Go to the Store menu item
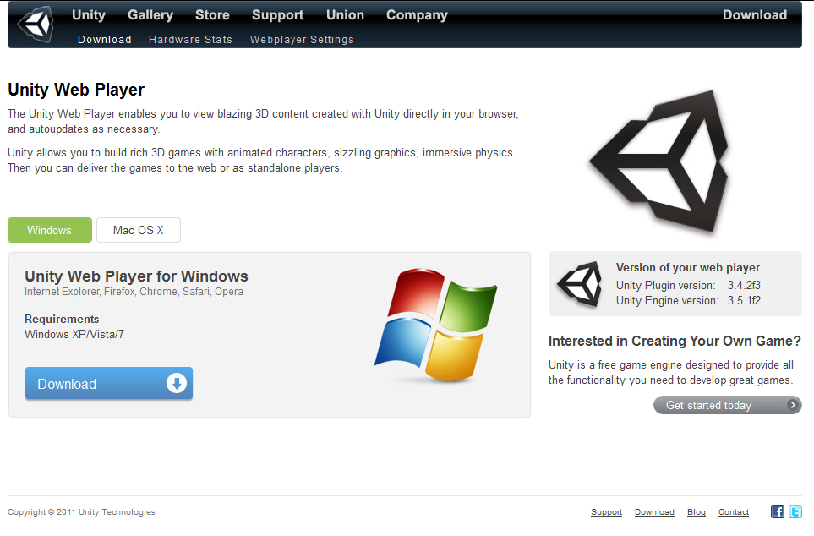The height and width of the screenshot is (536, 814). [212, 15]
